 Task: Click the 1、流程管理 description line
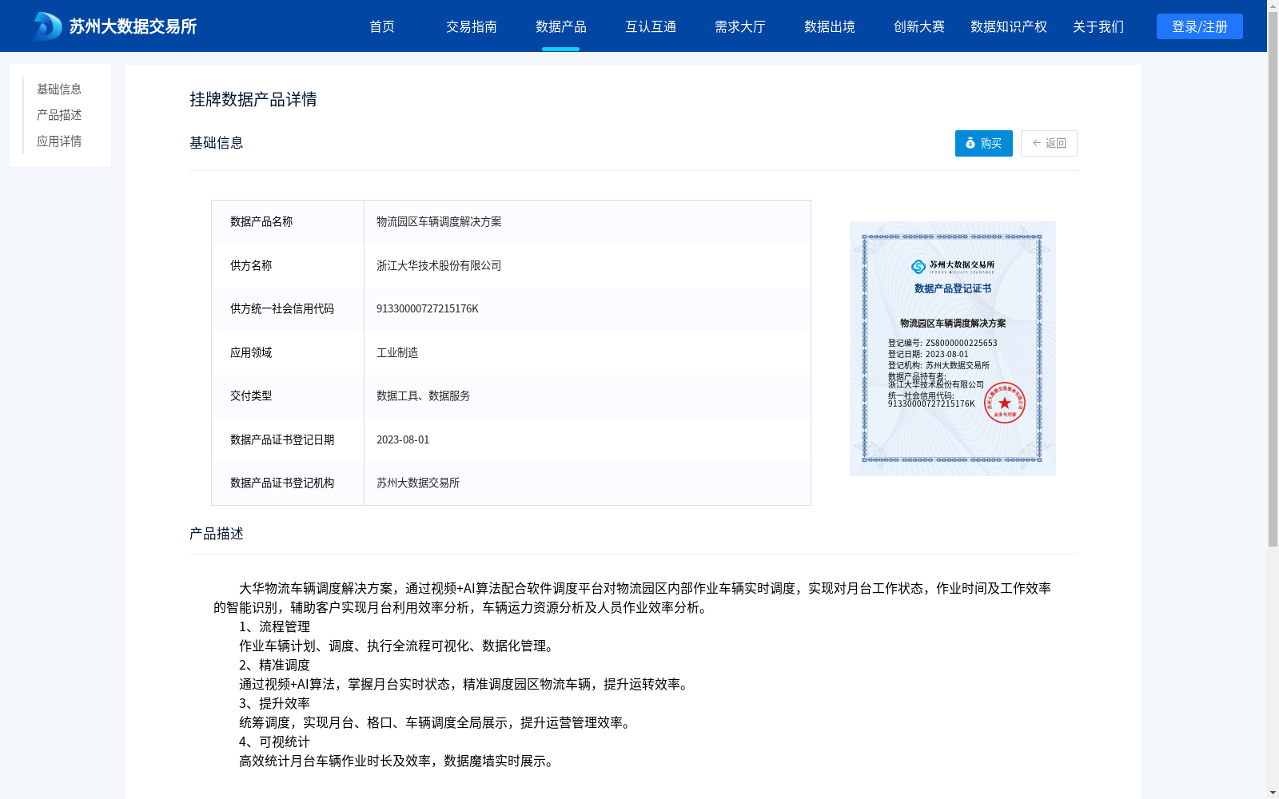pyautogui.click(x=274, y=626)
